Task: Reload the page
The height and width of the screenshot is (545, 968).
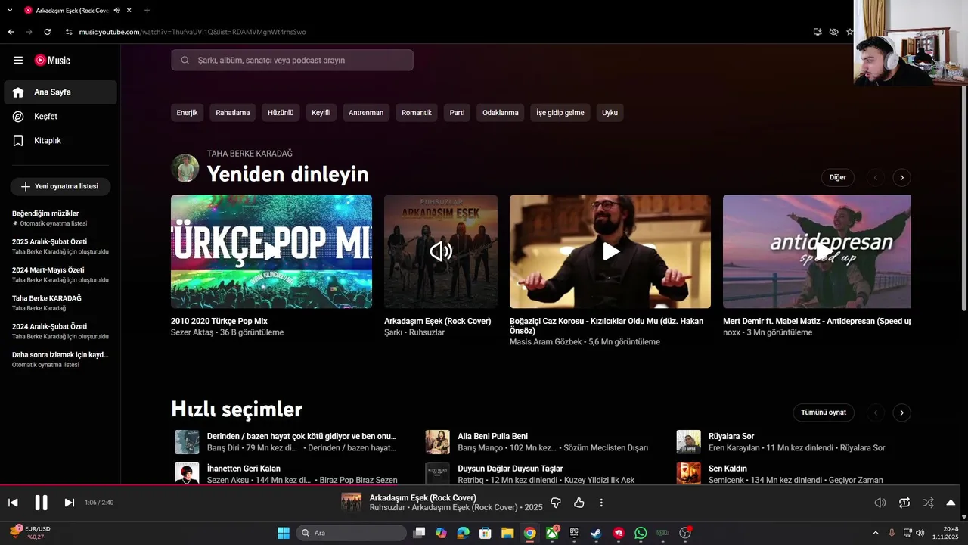Action: coord(48,32)
